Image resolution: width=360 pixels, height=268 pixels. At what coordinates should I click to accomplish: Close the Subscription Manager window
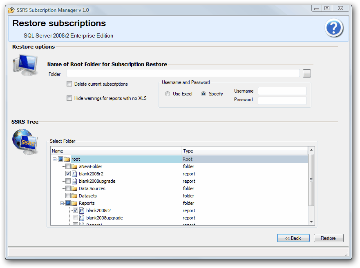[x=341, y=9]
